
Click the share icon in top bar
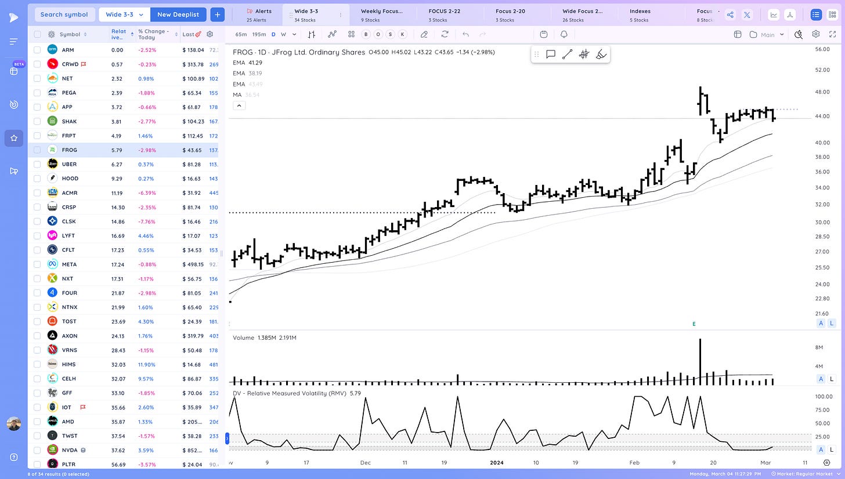[730, 14]
